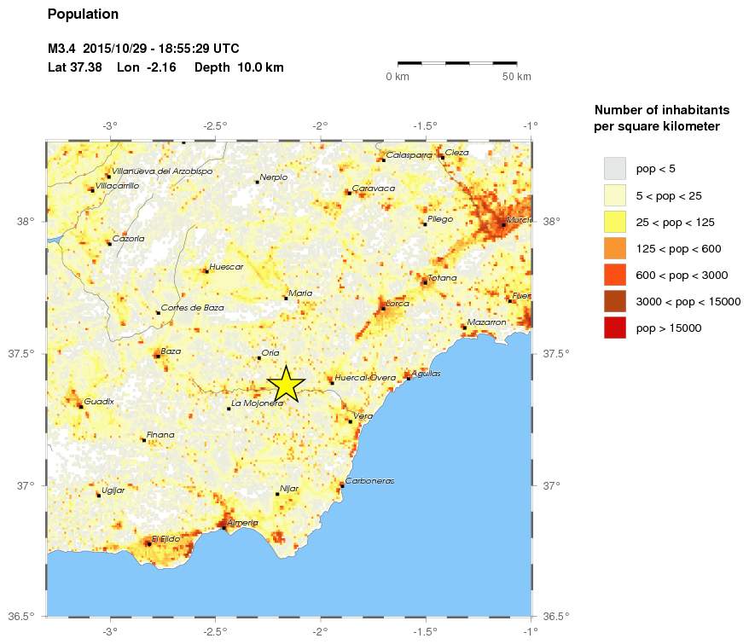Choose the brown '3000 < pop < 15000' swatch
Image resolution: width=749 pixels, height=644 pixels.
tap(615, 301)
